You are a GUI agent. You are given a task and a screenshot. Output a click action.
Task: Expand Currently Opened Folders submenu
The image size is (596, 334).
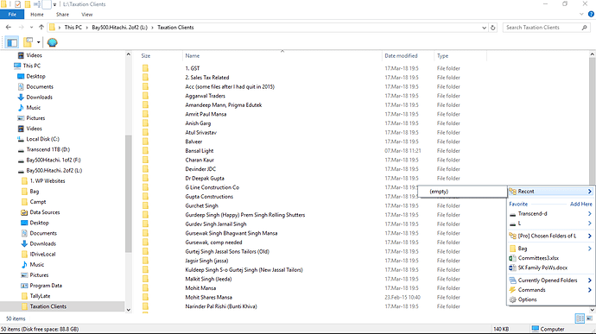[551, 280]
